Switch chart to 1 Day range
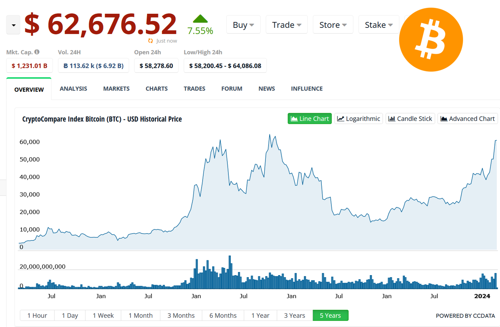The image size is (500, 327). click(x=70, y=315)
